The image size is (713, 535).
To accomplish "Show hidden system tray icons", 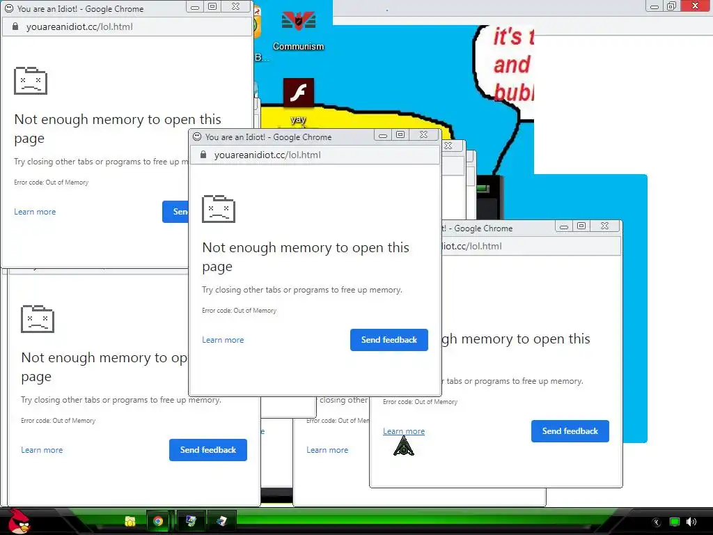I will [x=656, y=522].
